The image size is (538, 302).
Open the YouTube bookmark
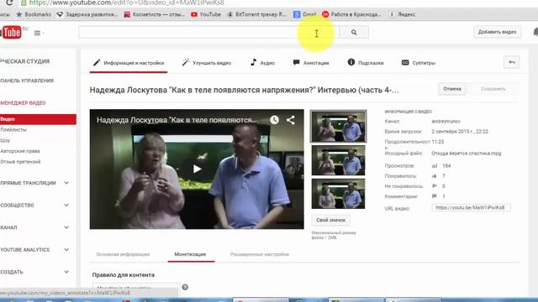click(x=206, y=14)
